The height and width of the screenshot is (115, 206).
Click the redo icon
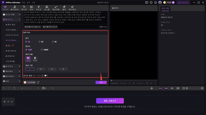[x=9, y=88]
